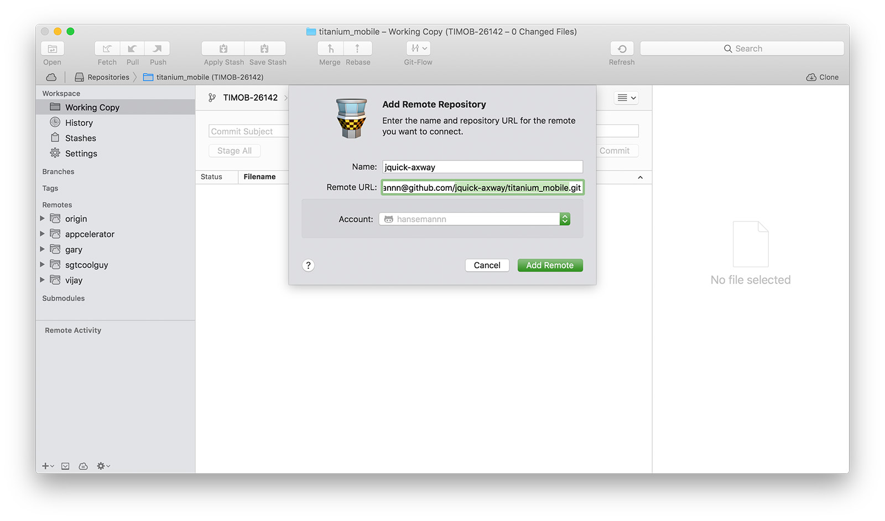
Task: Open Stashes in the sidebar
Action: [116, 138]
